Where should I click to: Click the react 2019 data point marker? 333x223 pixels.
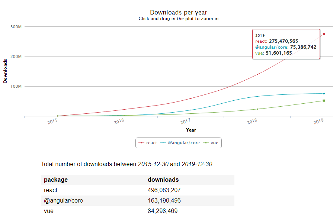pos(324,34)
